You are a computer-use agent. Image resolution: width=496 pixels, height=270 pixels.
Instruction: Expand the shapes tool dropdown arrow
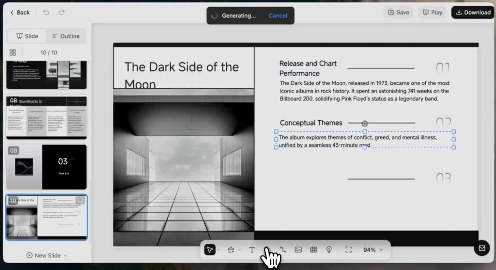(x=239, y=250)
